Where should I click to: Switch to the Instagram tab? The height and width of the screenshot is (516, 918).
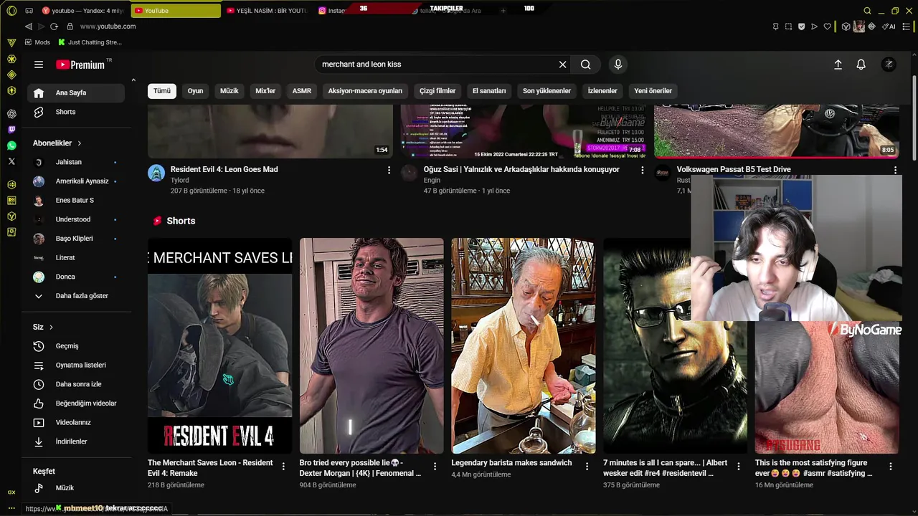(332, 11)
